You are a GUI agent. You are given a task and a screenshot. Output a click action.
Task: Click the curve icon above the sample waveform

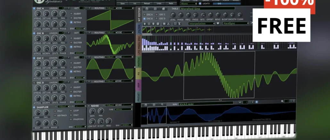tap(240, 102)
